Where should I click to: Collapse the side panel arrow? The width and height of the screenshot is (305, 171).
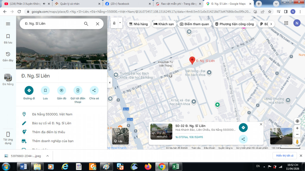click(x=110, y=83)
